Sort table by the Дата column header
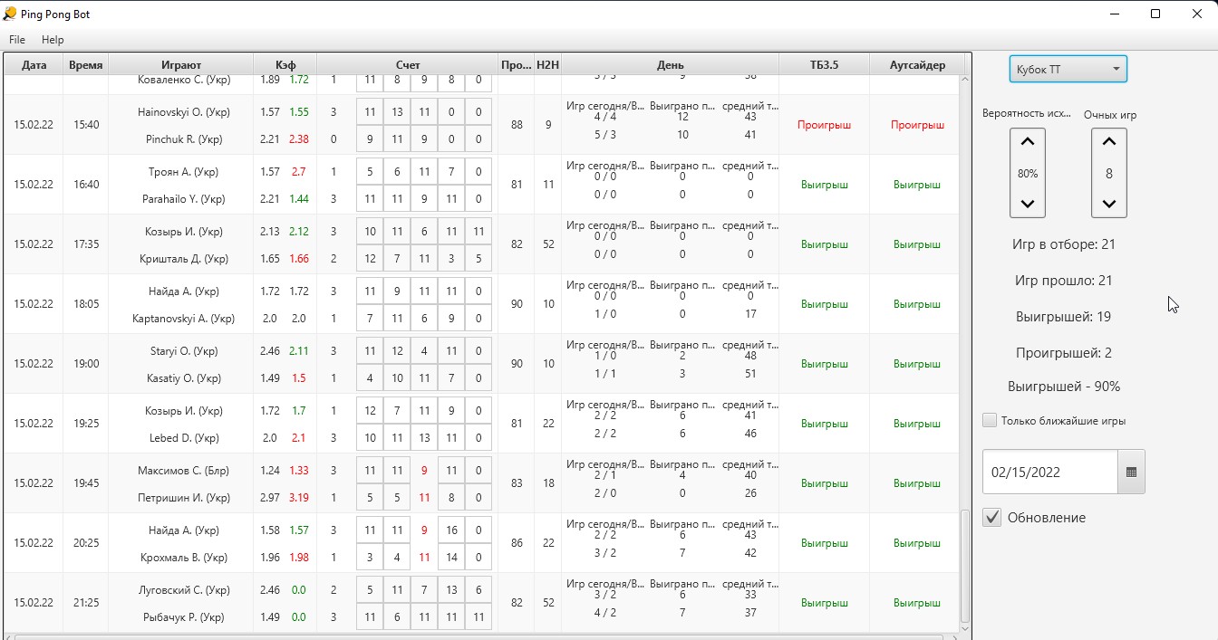Viewport: 1218px width, 640px height. point(34,65)
